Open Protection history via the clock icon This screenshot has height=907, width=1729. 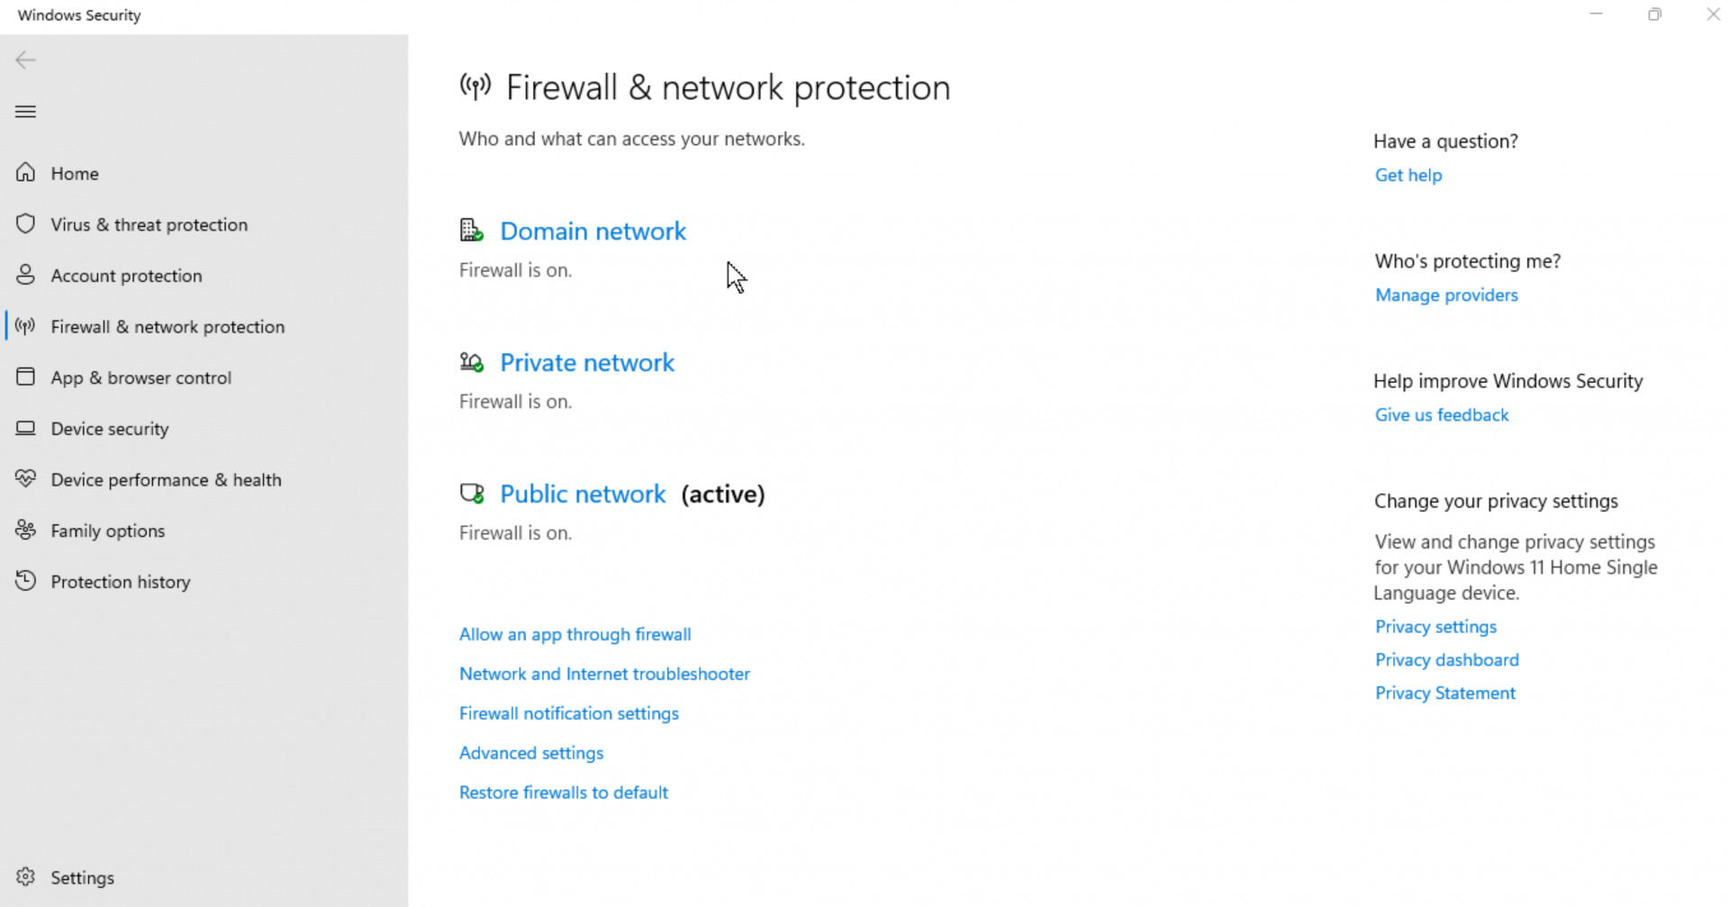[x=25, y=581]
